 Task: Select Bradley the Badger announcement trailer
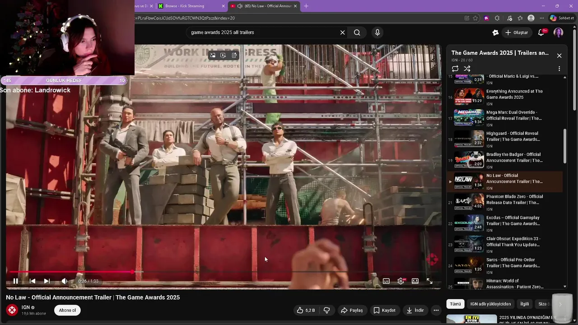pyautogui.click(x=505, y=160)
